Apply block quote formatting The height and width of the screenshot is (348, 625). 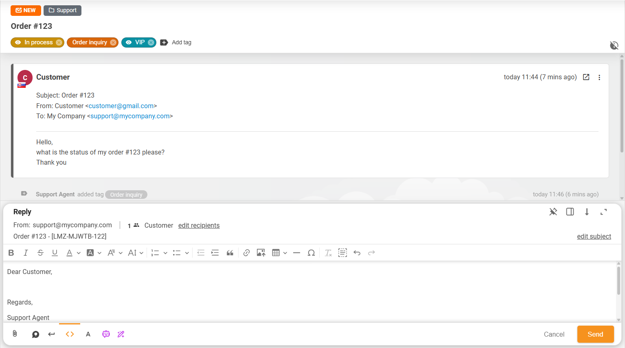[x=230, y=252]
